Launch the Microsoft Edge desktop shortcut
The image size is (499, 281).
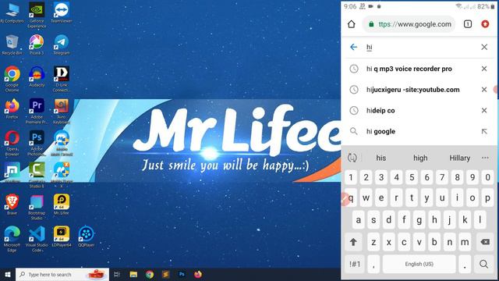point(12,239)
